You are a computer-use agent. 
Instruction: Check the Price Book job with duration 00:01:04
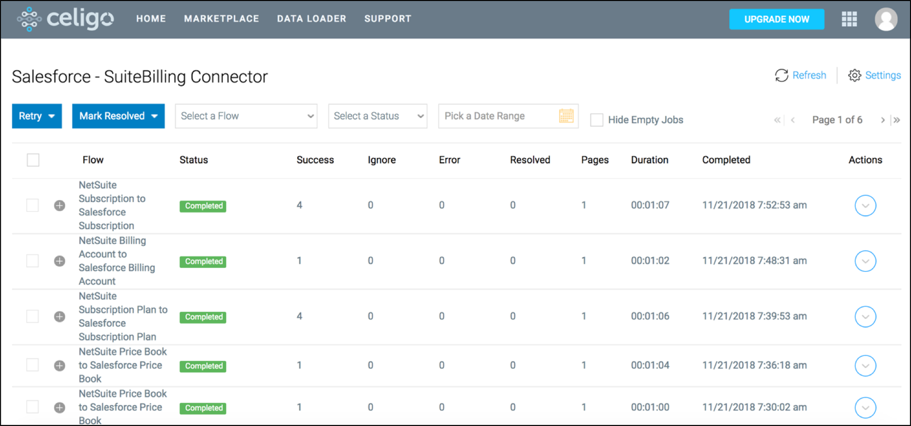32,365
